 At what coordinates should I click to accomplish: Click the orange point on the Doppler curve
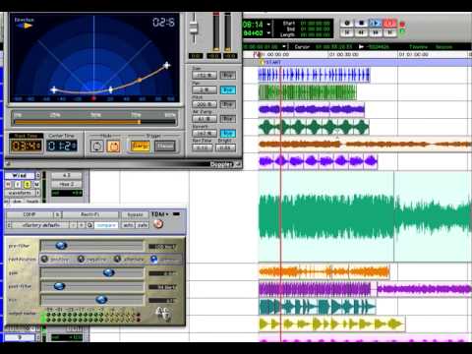(x=140, y=80)
